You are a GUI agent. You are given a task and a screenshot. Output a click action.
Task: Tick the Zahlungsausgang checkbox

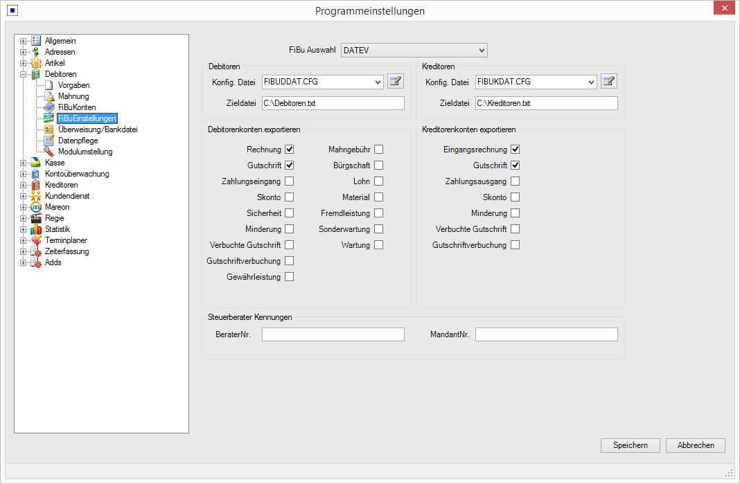click(x=515, y=181)
